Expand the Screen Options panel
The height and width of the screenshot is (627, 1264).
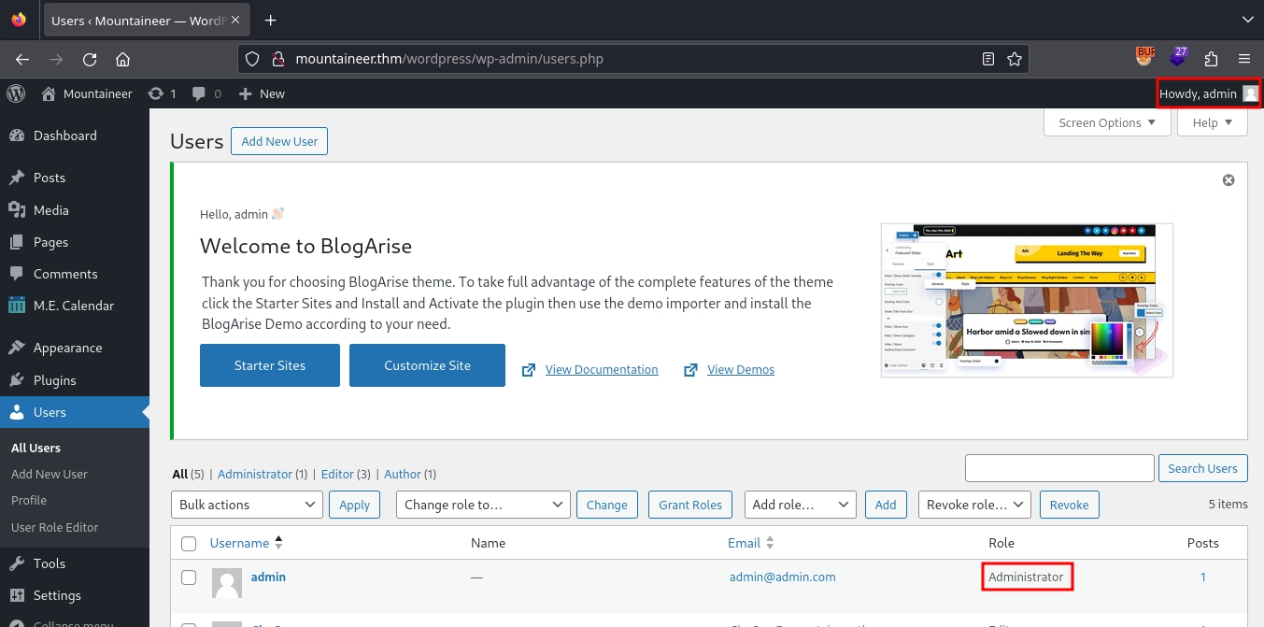click(1106, 122)
